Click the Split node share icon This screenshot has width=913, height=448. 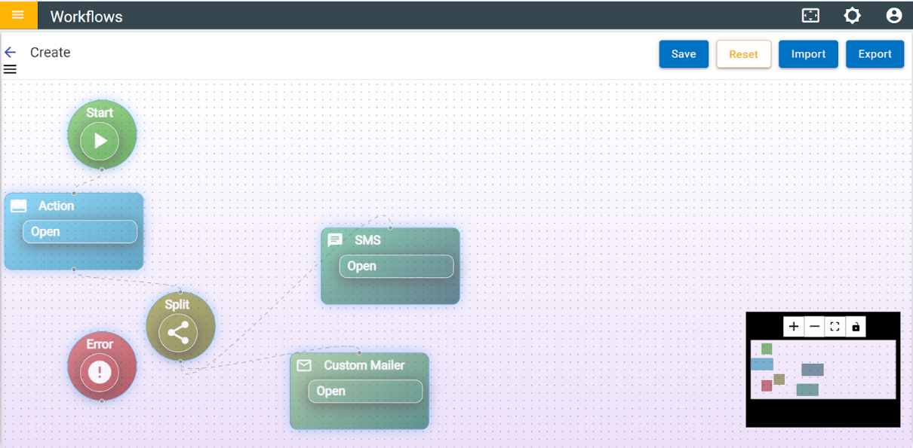pyautogui.click(x=178, y=333)
